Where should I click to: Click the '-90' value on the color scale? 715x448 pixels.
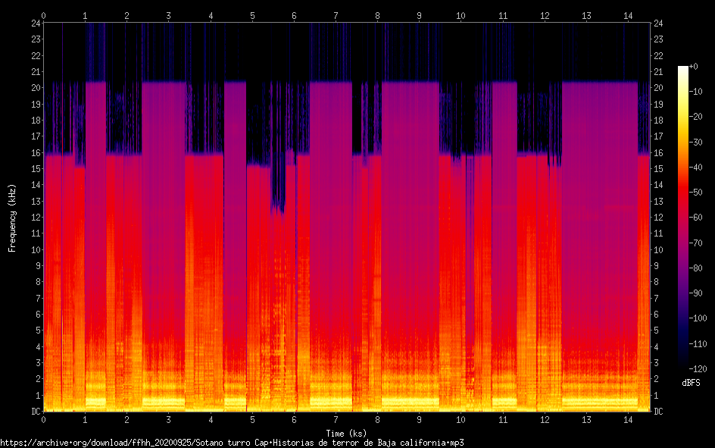tap(695, 293)
